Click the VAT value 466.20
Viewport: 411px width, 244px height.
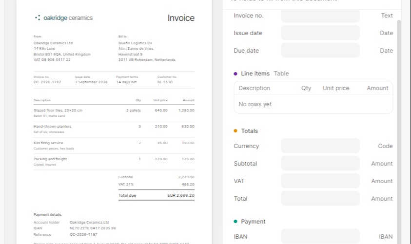(x=188, y=184)
